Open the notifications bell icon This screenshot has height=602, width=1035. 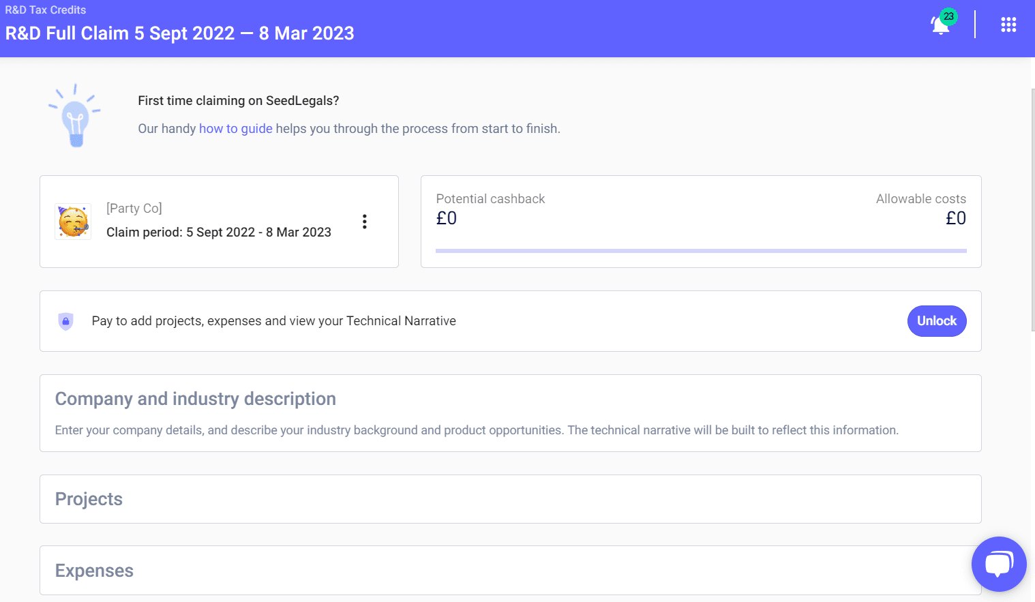pyautogui.click(x=940, y=26)
